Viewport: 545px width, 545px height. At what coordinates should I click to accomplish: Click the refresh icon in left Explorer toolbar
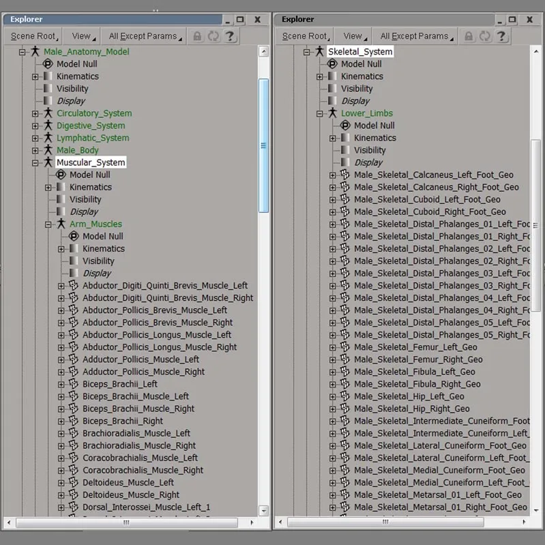(x=213, y=36)
